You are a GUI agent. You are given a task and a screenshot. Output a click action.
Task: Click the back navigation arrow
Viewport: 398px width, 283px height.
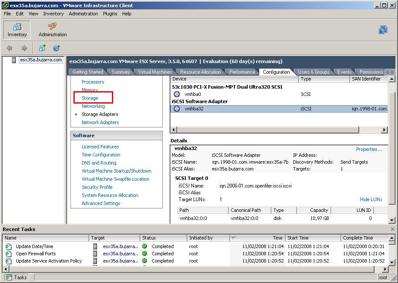point(9,48)
